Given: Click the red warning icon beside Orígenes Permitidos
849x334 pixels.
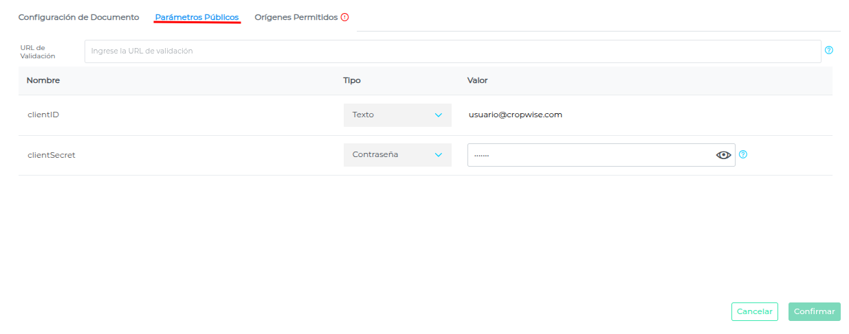Looking at the screenshot, I should click(345, 17).
